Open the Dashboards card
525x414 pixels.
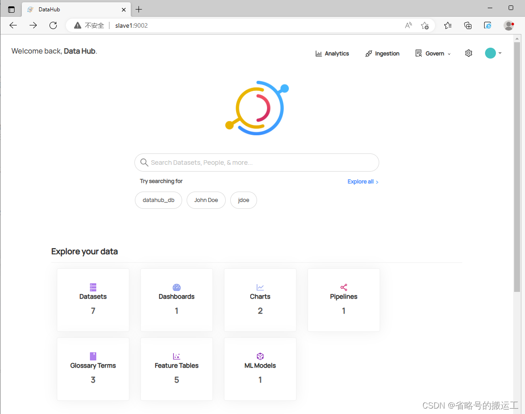tap(177, 300)
